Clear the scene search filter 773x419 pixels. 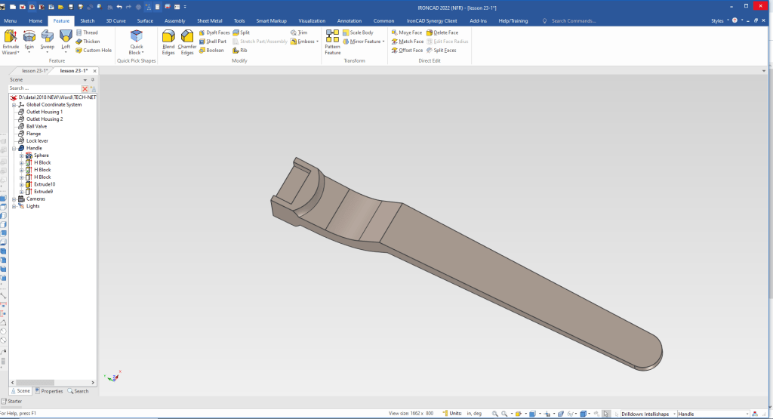coord(85,88)
